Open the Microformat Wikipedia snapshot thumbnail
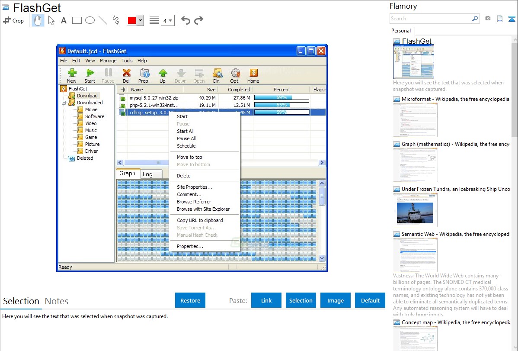Viewport: 518px width, 351px height. (415, 120)
